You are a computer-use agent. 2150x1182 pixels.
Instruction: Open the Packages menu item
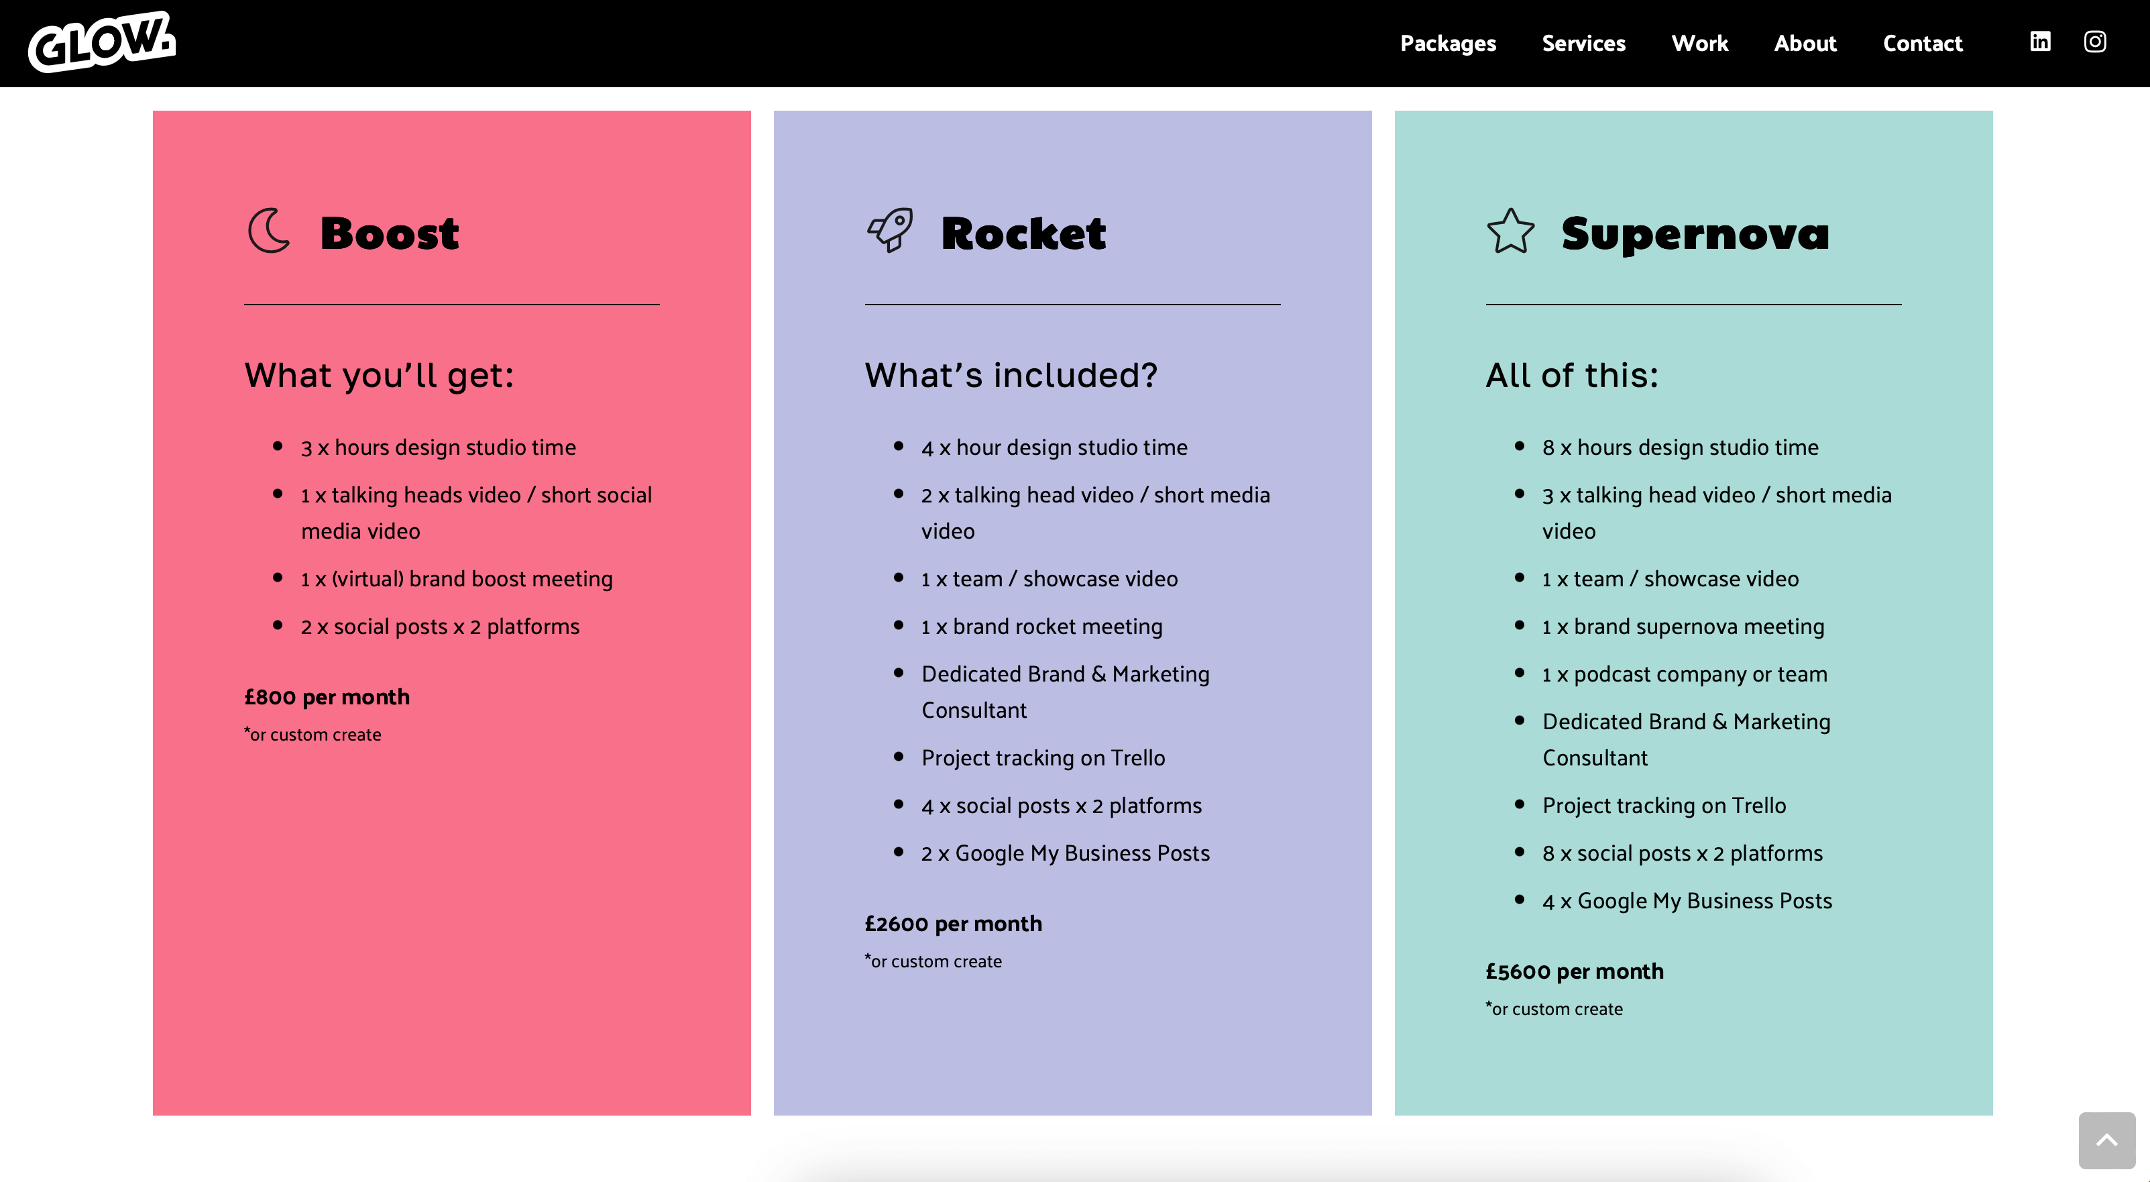tap(1448, 44)
